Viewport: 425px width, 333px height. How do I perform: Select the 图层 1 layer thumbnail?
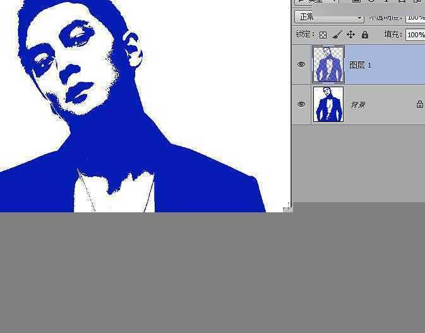[328, 64]
